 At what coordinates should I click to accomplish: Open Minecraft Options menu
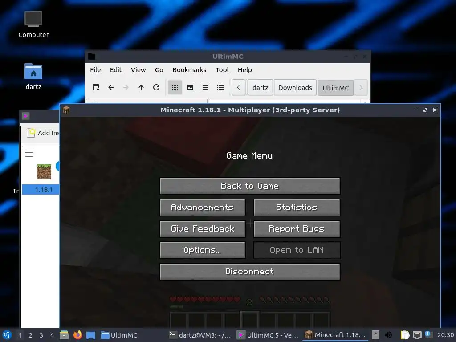click(x=203, y=250)
